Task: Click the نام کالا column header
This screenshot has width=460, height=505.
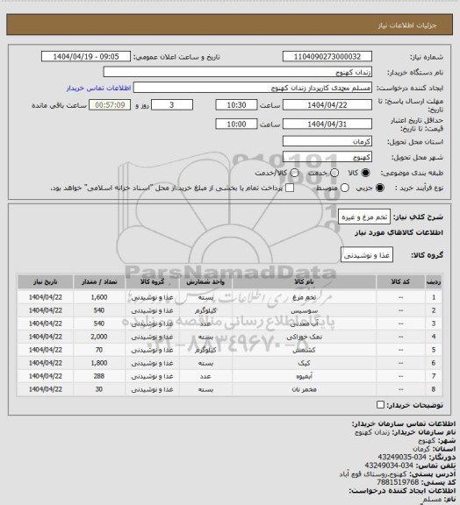Action: pos(304,281)
